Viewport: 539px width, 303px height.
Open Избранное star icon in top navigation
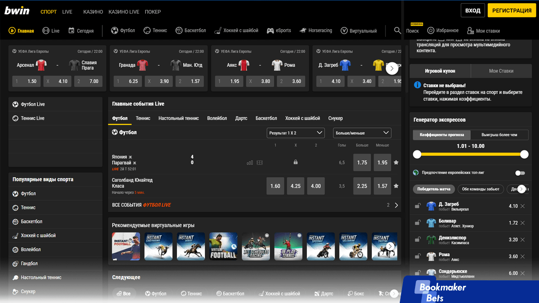coord(431,31)
